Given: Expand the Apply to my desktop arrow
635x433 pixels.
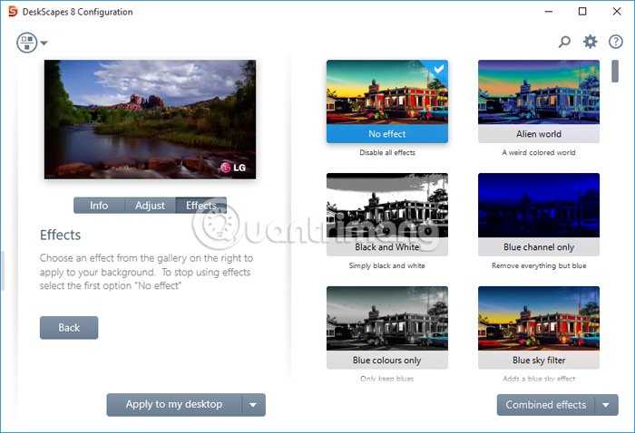Looking at the screenshot, I should point(254,405).
